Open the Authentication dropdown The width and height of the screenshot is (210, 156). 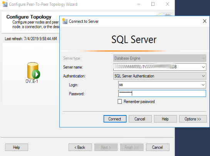point(203,76)
